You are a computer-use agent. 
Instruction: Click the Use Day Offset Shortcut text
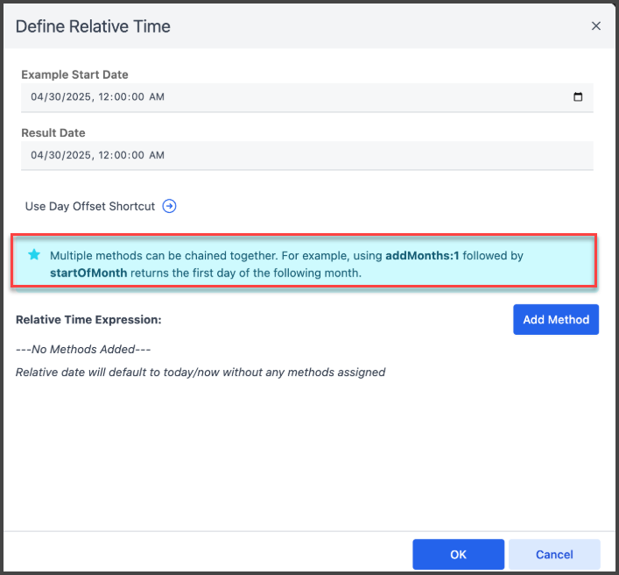click(x=90, y=207)
